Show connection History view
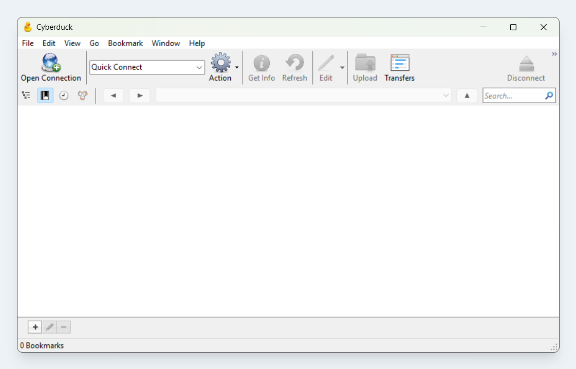Viewport: 576px width, 369px height. [x=64, y=96]
